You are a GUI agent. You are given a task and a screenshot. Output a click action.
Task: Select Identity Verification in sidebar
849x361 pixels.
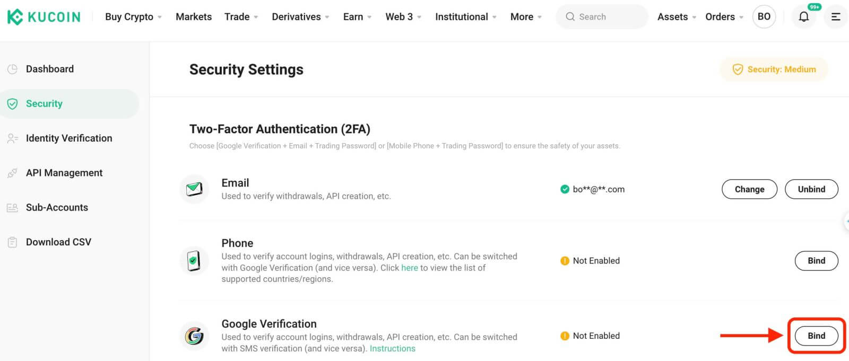tap(69, 138)
